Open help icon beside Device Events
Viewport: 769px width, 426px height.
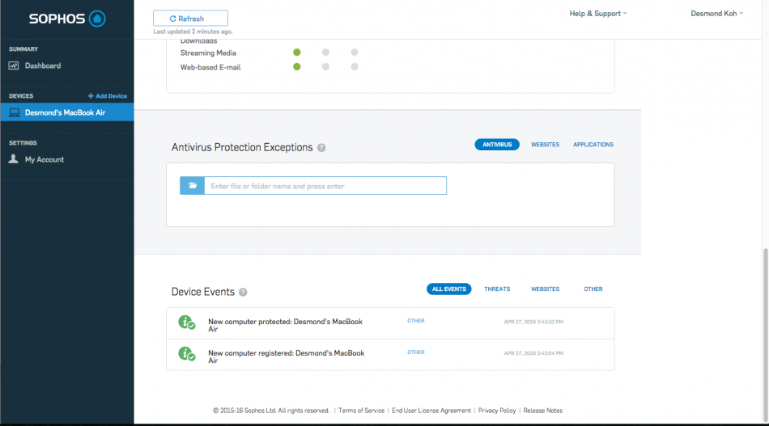(243, 293)
